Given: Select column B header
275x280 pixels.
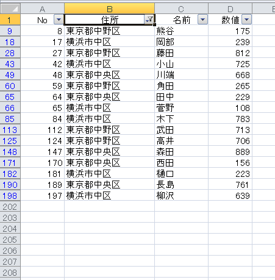Looking at the screenshot, I should [x=109, y=9].
